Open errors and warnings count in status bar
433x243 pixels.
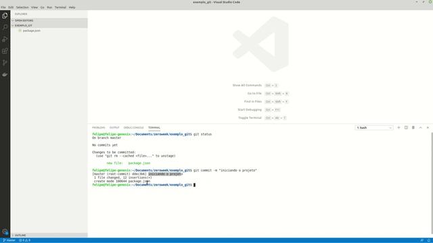coord(24,240)
